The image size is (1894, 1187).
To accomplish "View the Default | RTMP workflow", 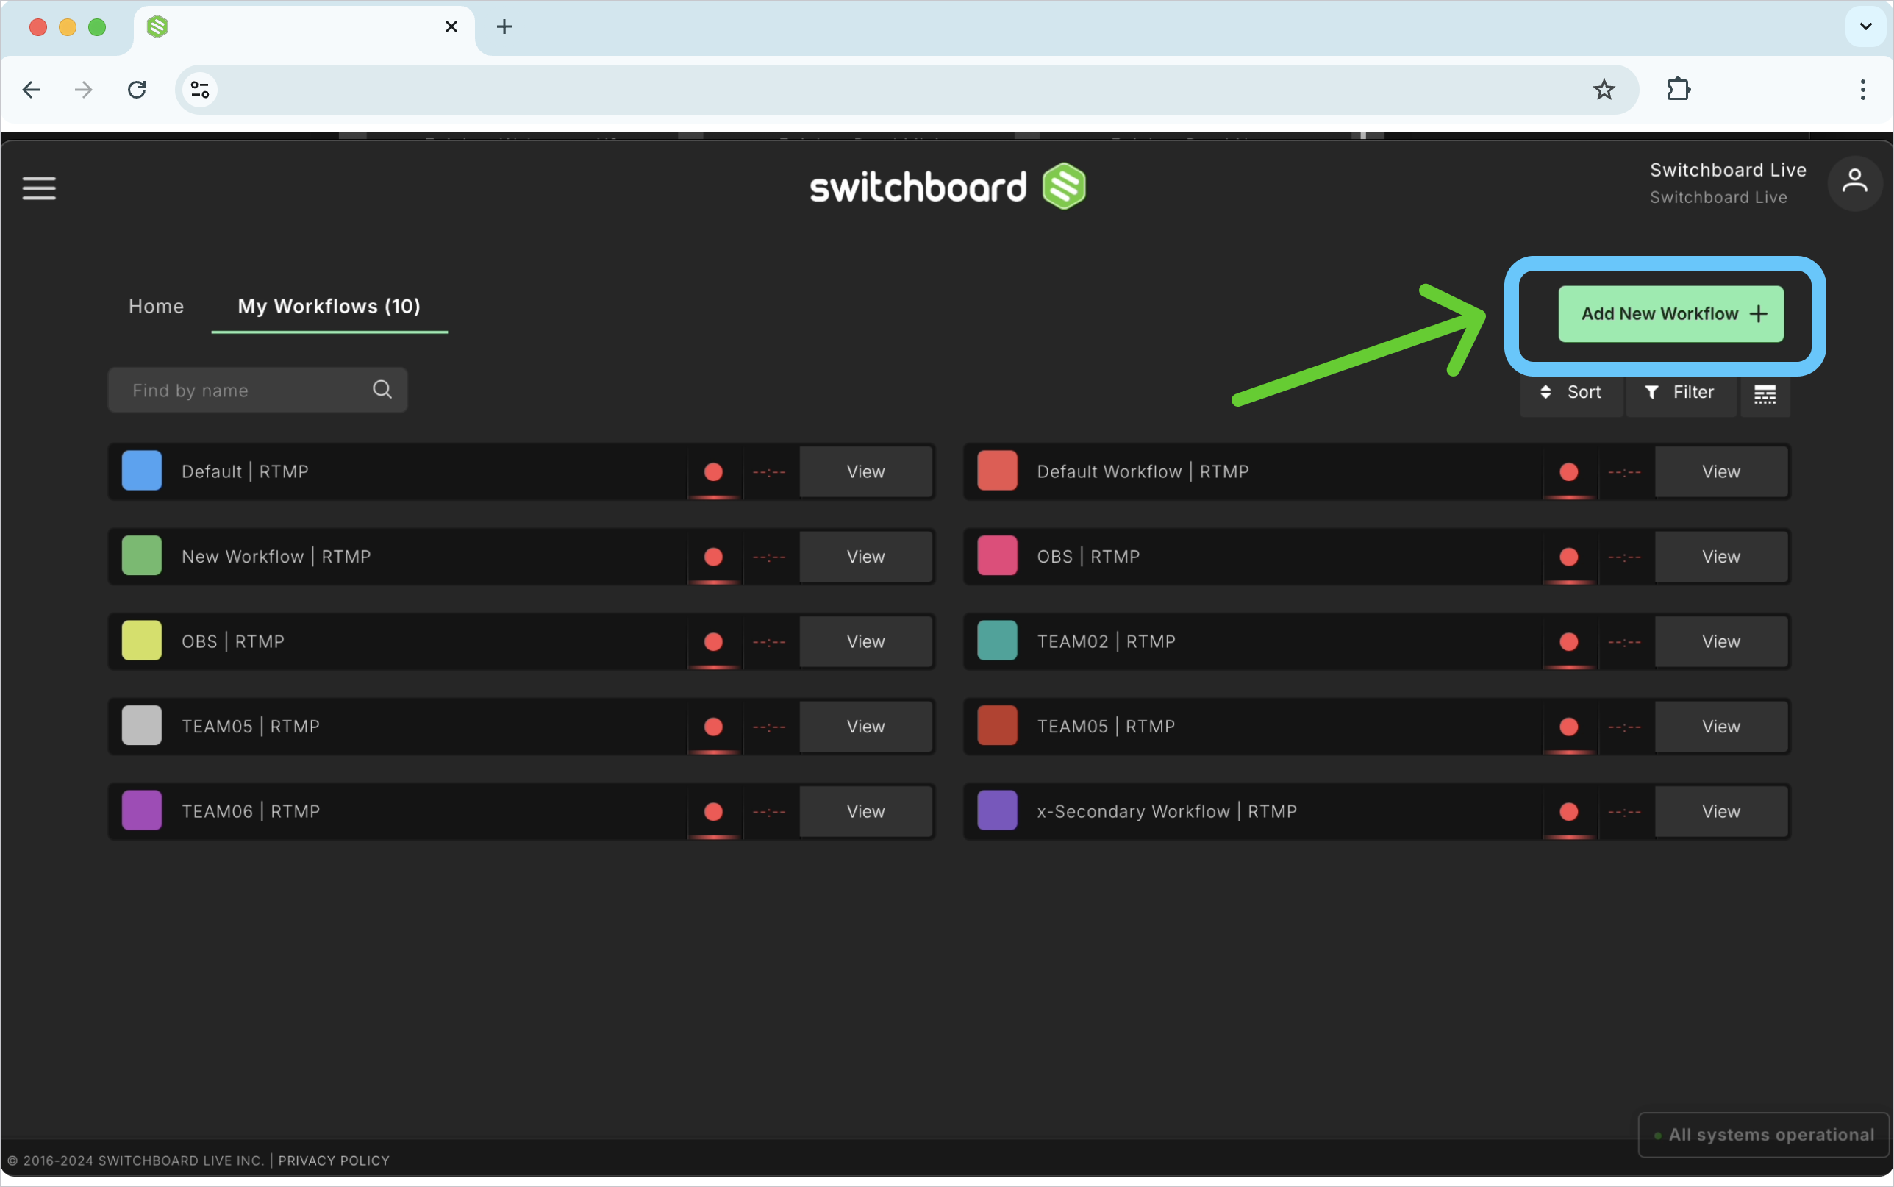I will 865,472.
